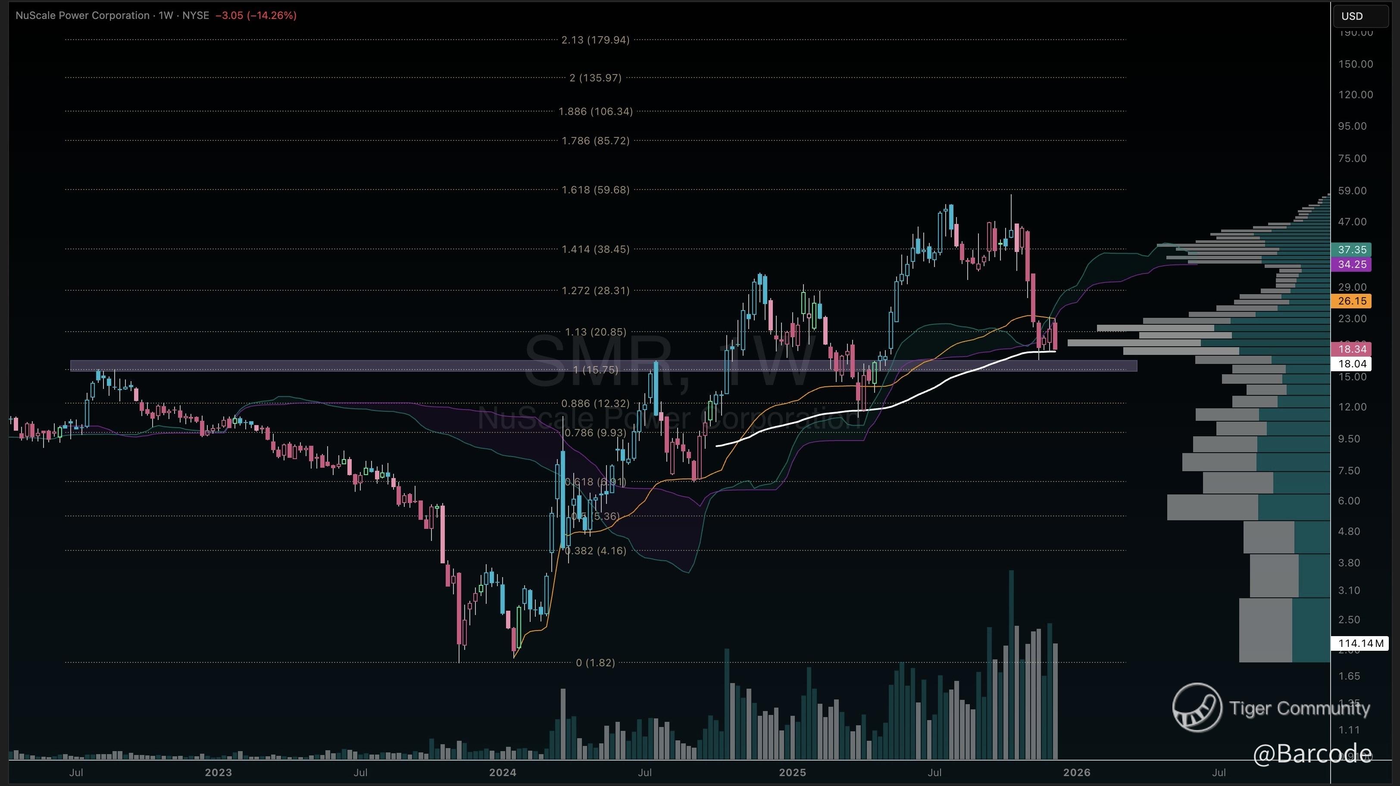Viewport: 1400px width, 786px height.
Task: Select the green 37.35 price label
Action: [1351, 249]
